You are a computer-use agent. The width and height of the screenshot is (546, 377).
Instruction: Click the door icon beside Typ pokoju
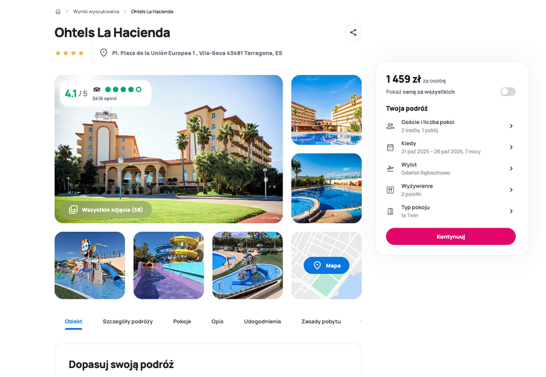tap(390, 211)
